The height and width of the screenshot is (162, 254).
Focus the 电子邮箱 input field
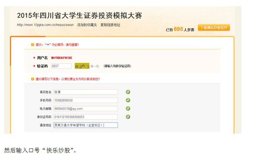tap(86, 109)
